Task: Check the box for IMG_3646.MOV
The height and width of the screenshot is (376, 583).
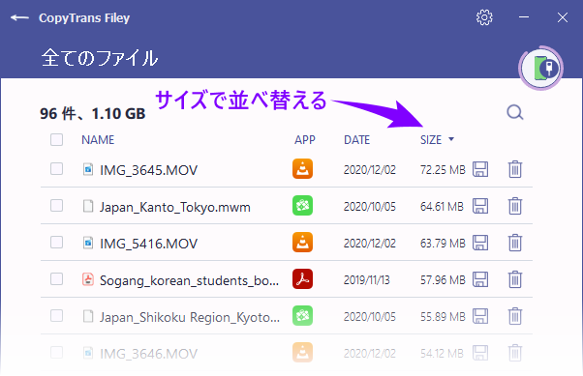Action: [56, 353]
